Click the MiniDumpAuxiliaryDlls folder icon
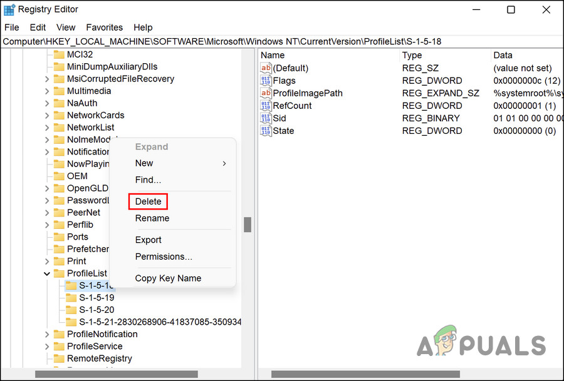564x381 pixels. 59,67
